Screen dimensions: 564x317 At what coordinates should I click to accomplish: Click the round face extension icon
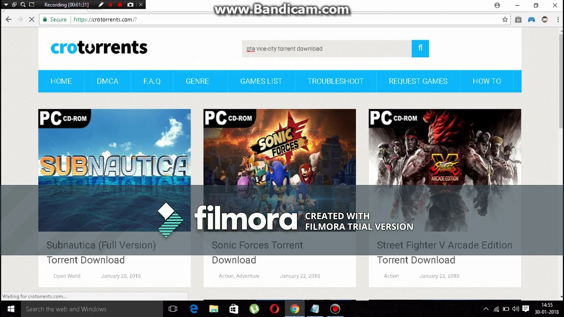(545, 19)
